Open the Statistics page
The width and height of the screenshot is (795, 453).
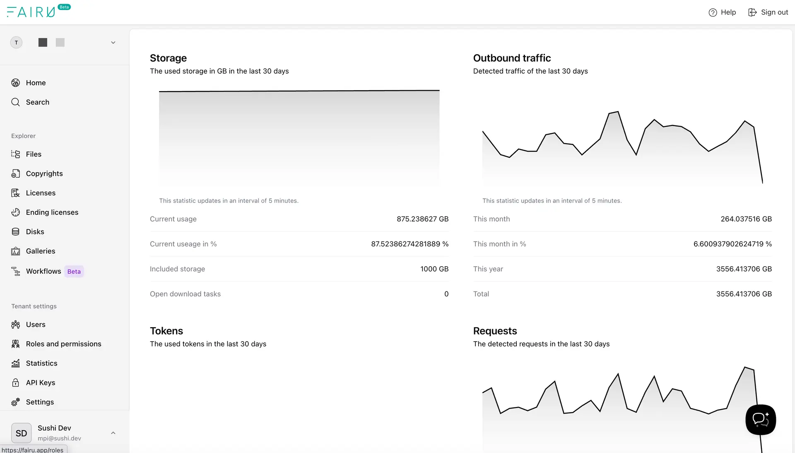pos(41,363)
